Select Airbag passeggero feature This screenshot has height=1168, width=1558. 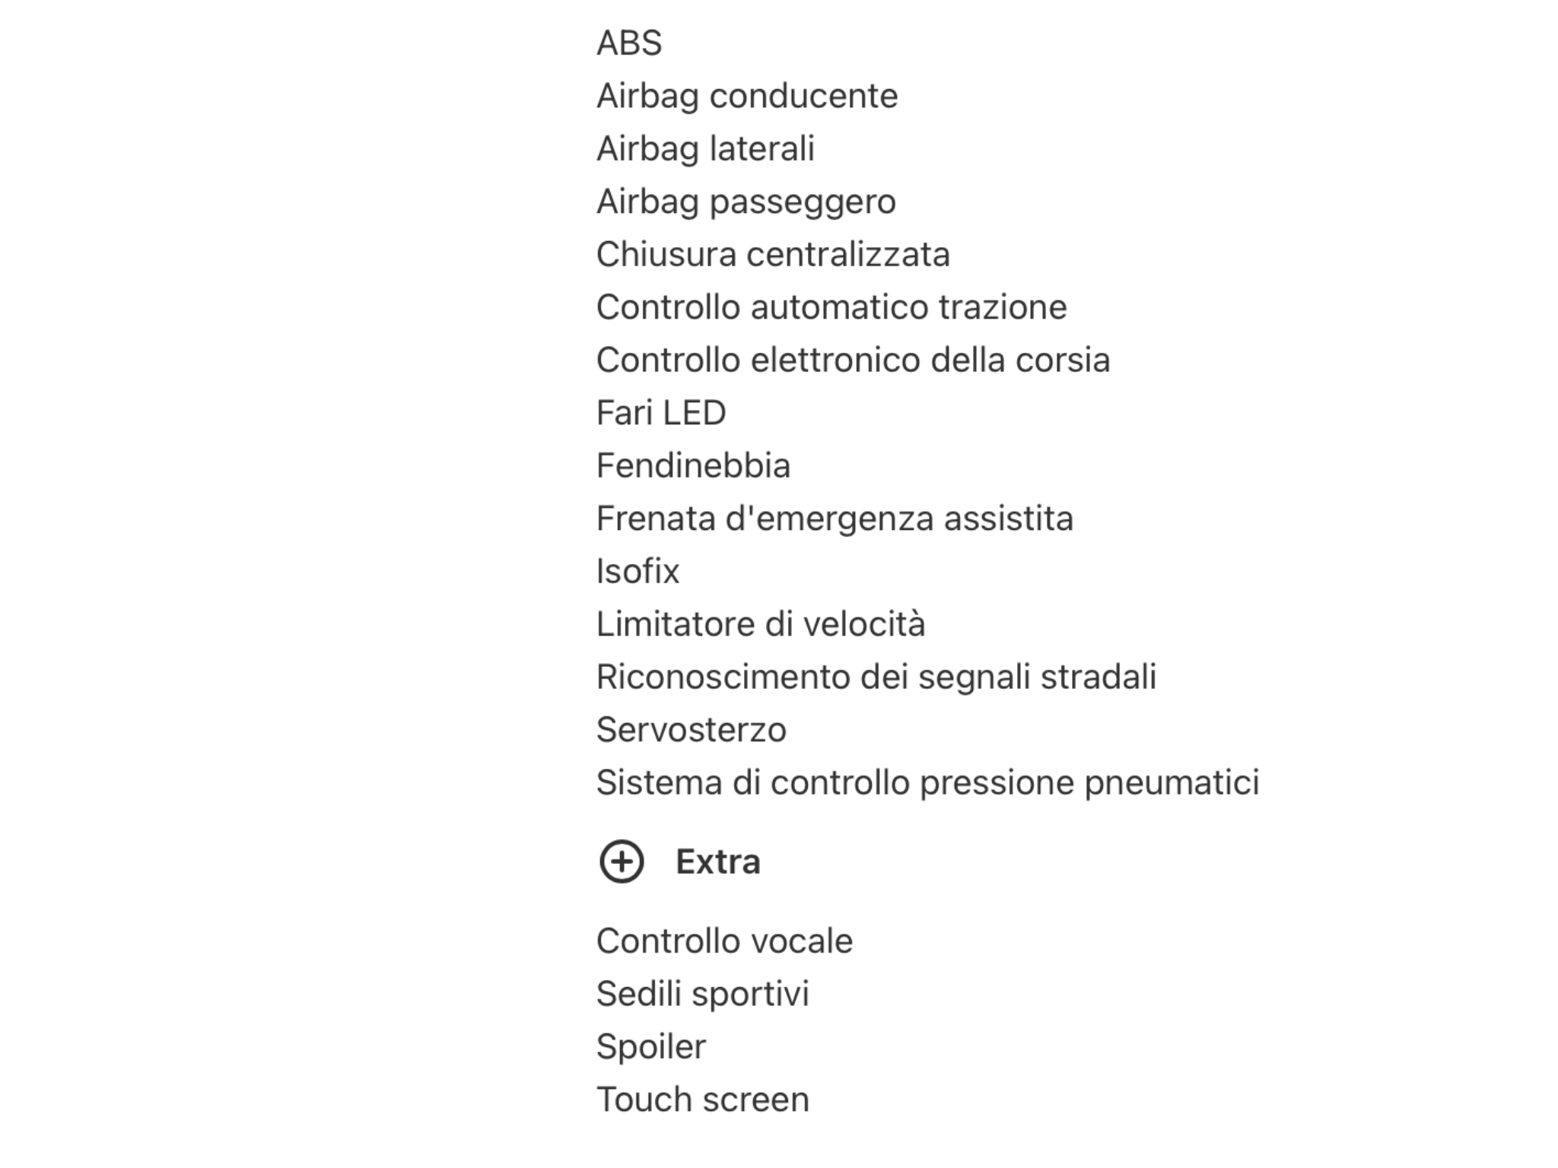click(x=746, y=202)
